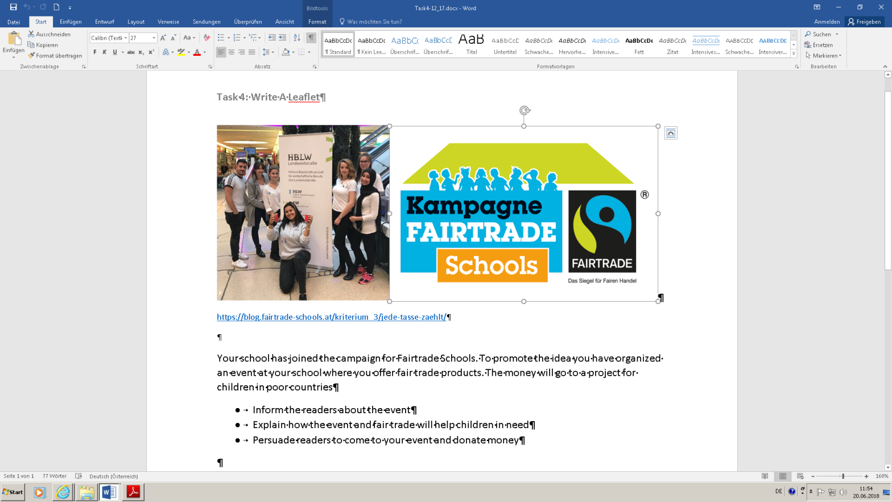Switch to the Layout tab
This screenshot has width=892, height=502.
pyautogui.click(x=136, y=22)
